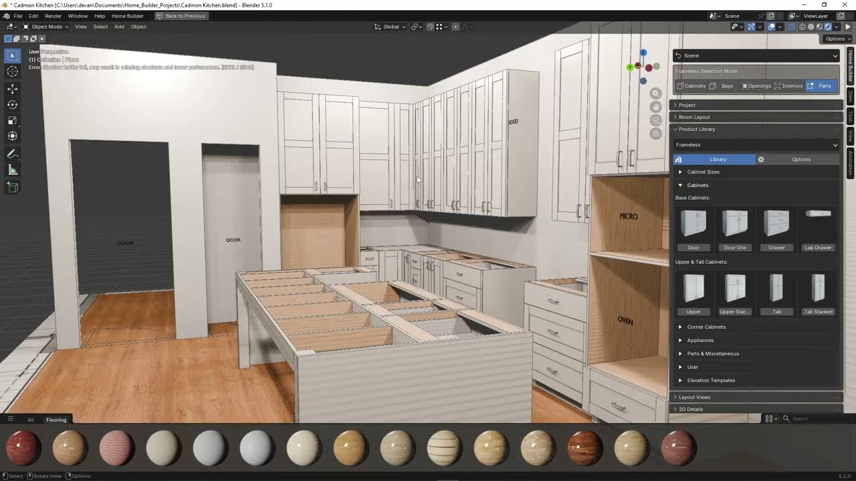Open the Global orientation dropdown
The width and height of the screenshot is (856, 481).
pos(390,27)
